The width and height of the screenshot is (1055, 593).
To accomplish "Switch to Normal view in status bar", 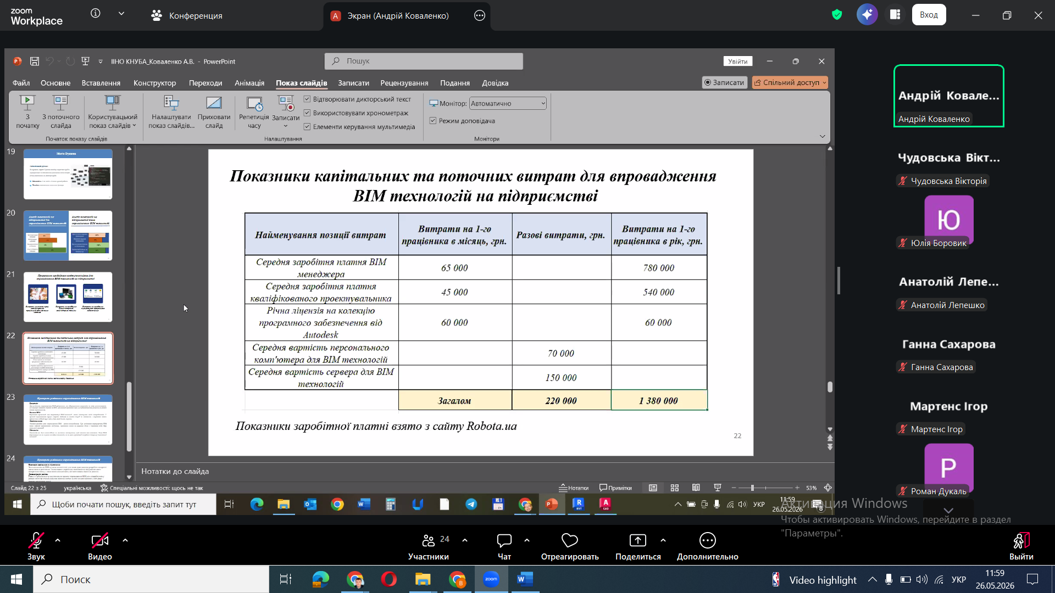I will [653, 488].
